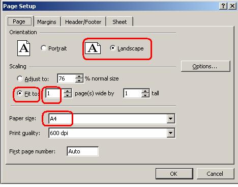Image resolution: width=238 pixels, height=187 pixels.
Task: Click the landscape page orientation icon
Action: coord(93,48)
